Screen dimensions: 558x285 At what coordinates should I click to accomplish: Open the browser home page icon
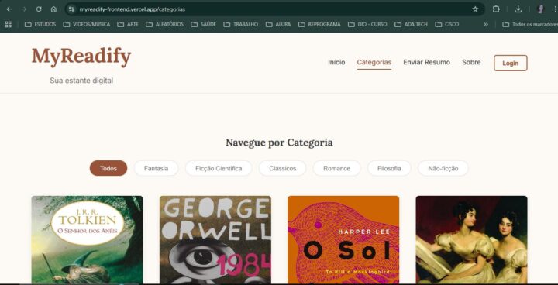point(53,9)
